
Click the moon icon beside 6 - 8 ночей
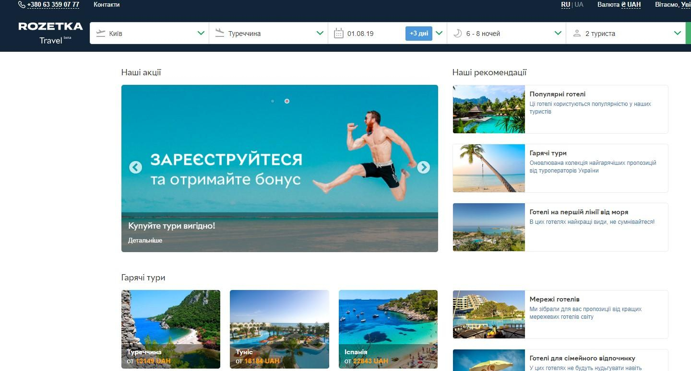pos(457,34)
